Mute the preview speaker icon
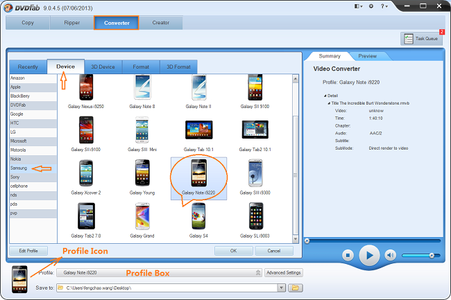 (x=391, y=256)
